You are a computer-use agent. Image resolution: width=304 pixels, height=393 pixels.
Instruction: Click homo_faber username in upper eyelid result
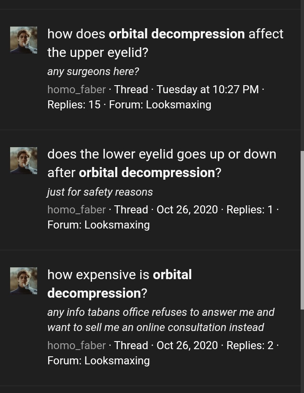(76, 89)
